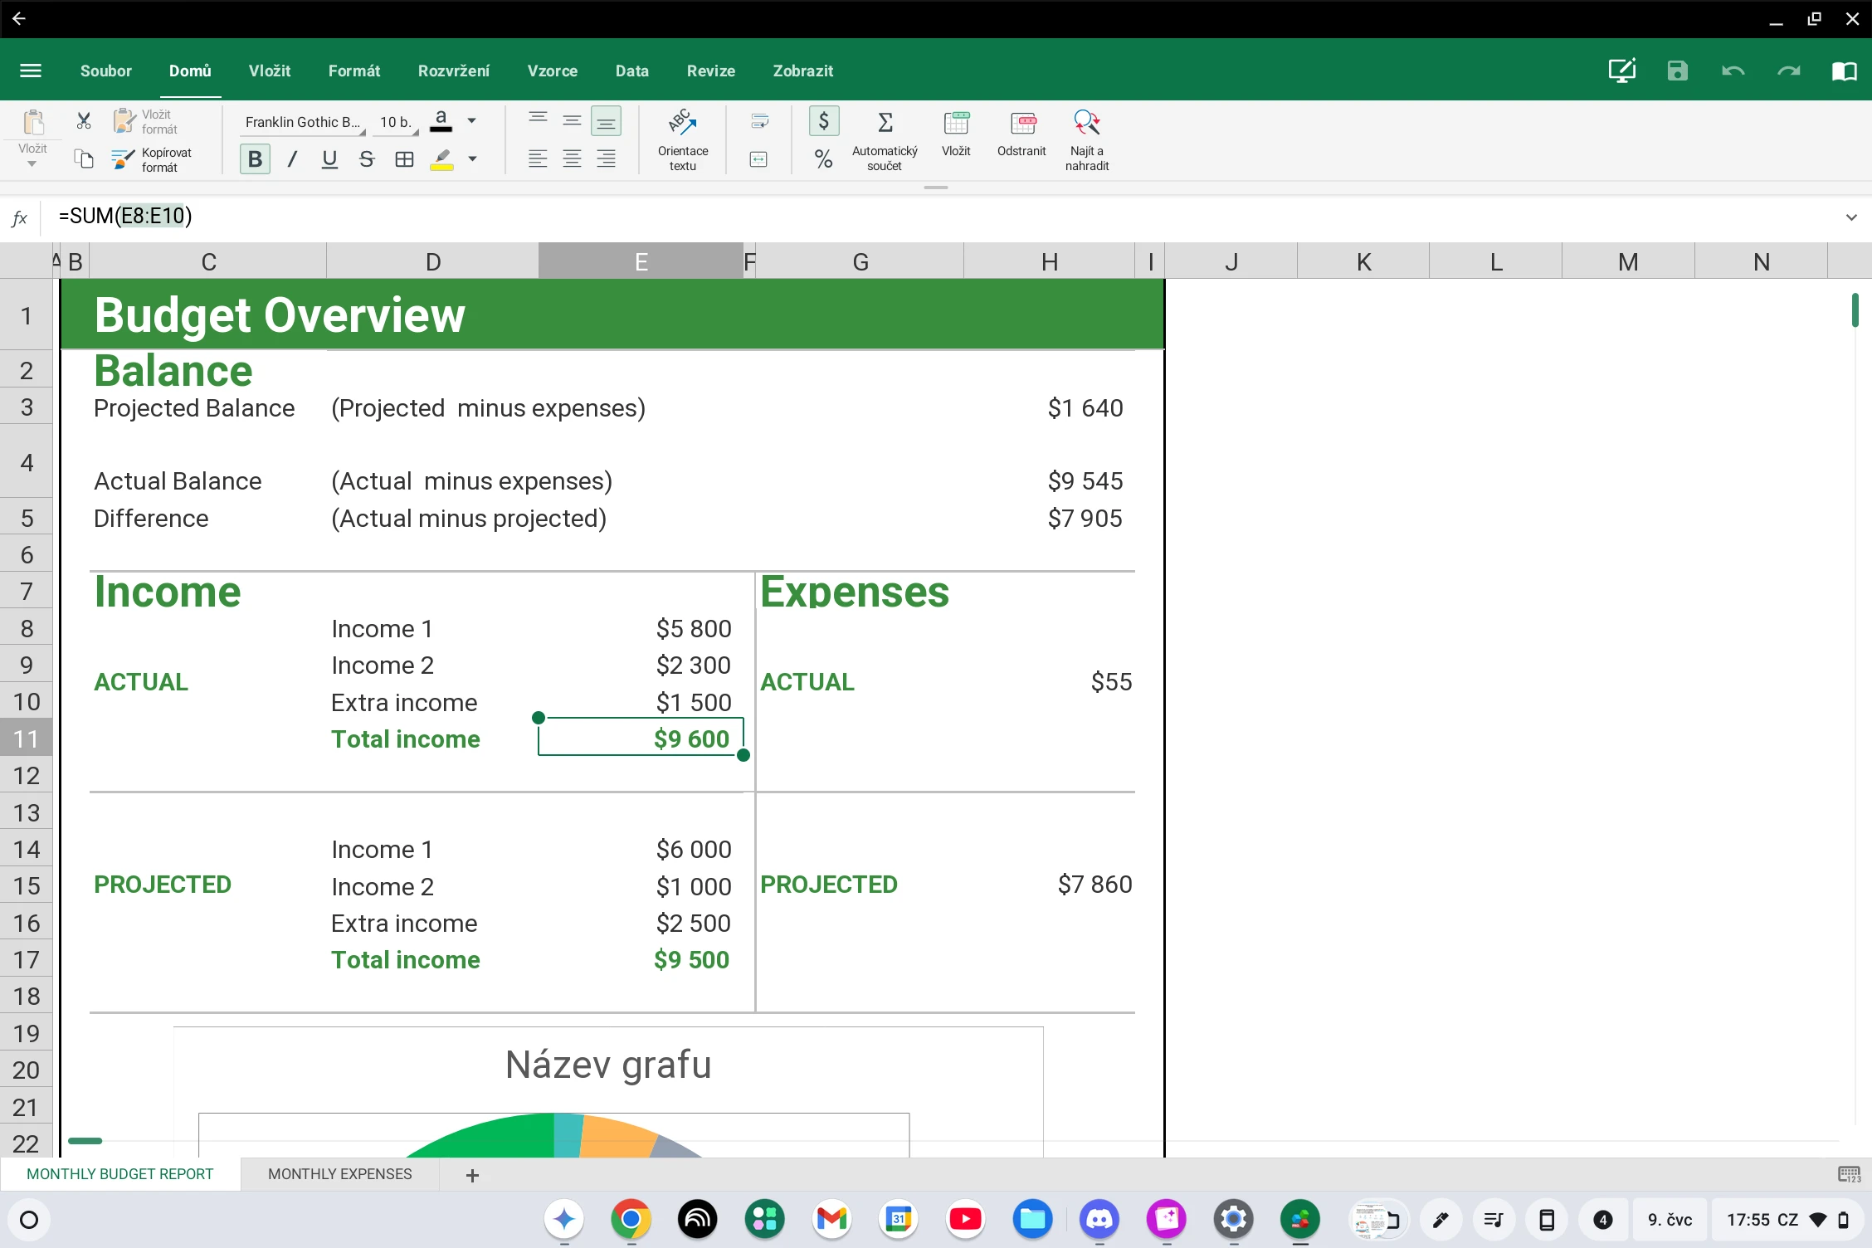Click the Copy icon
1872x1248 pixels.
pos(84,158)
